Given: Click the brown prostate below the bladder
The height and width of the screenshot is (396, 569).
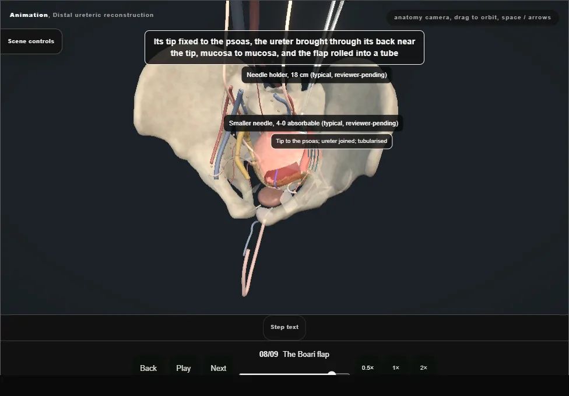Looking at the screenshot, I should 269,198.
